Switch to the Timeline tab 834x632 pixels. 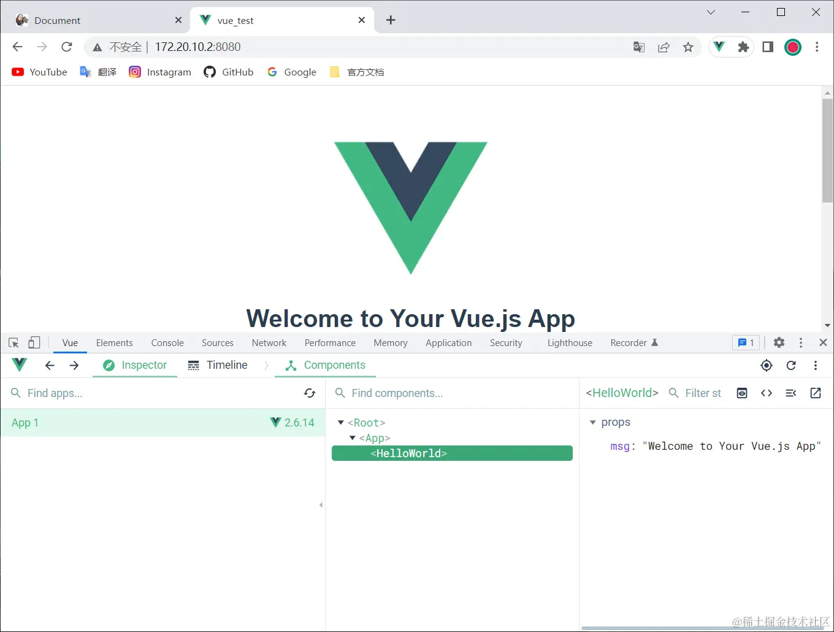pos(218,365)
